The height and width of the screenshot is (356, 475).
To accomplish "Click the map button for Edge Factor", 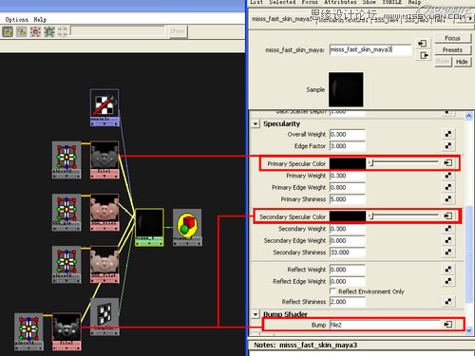I will pos(448,145).
